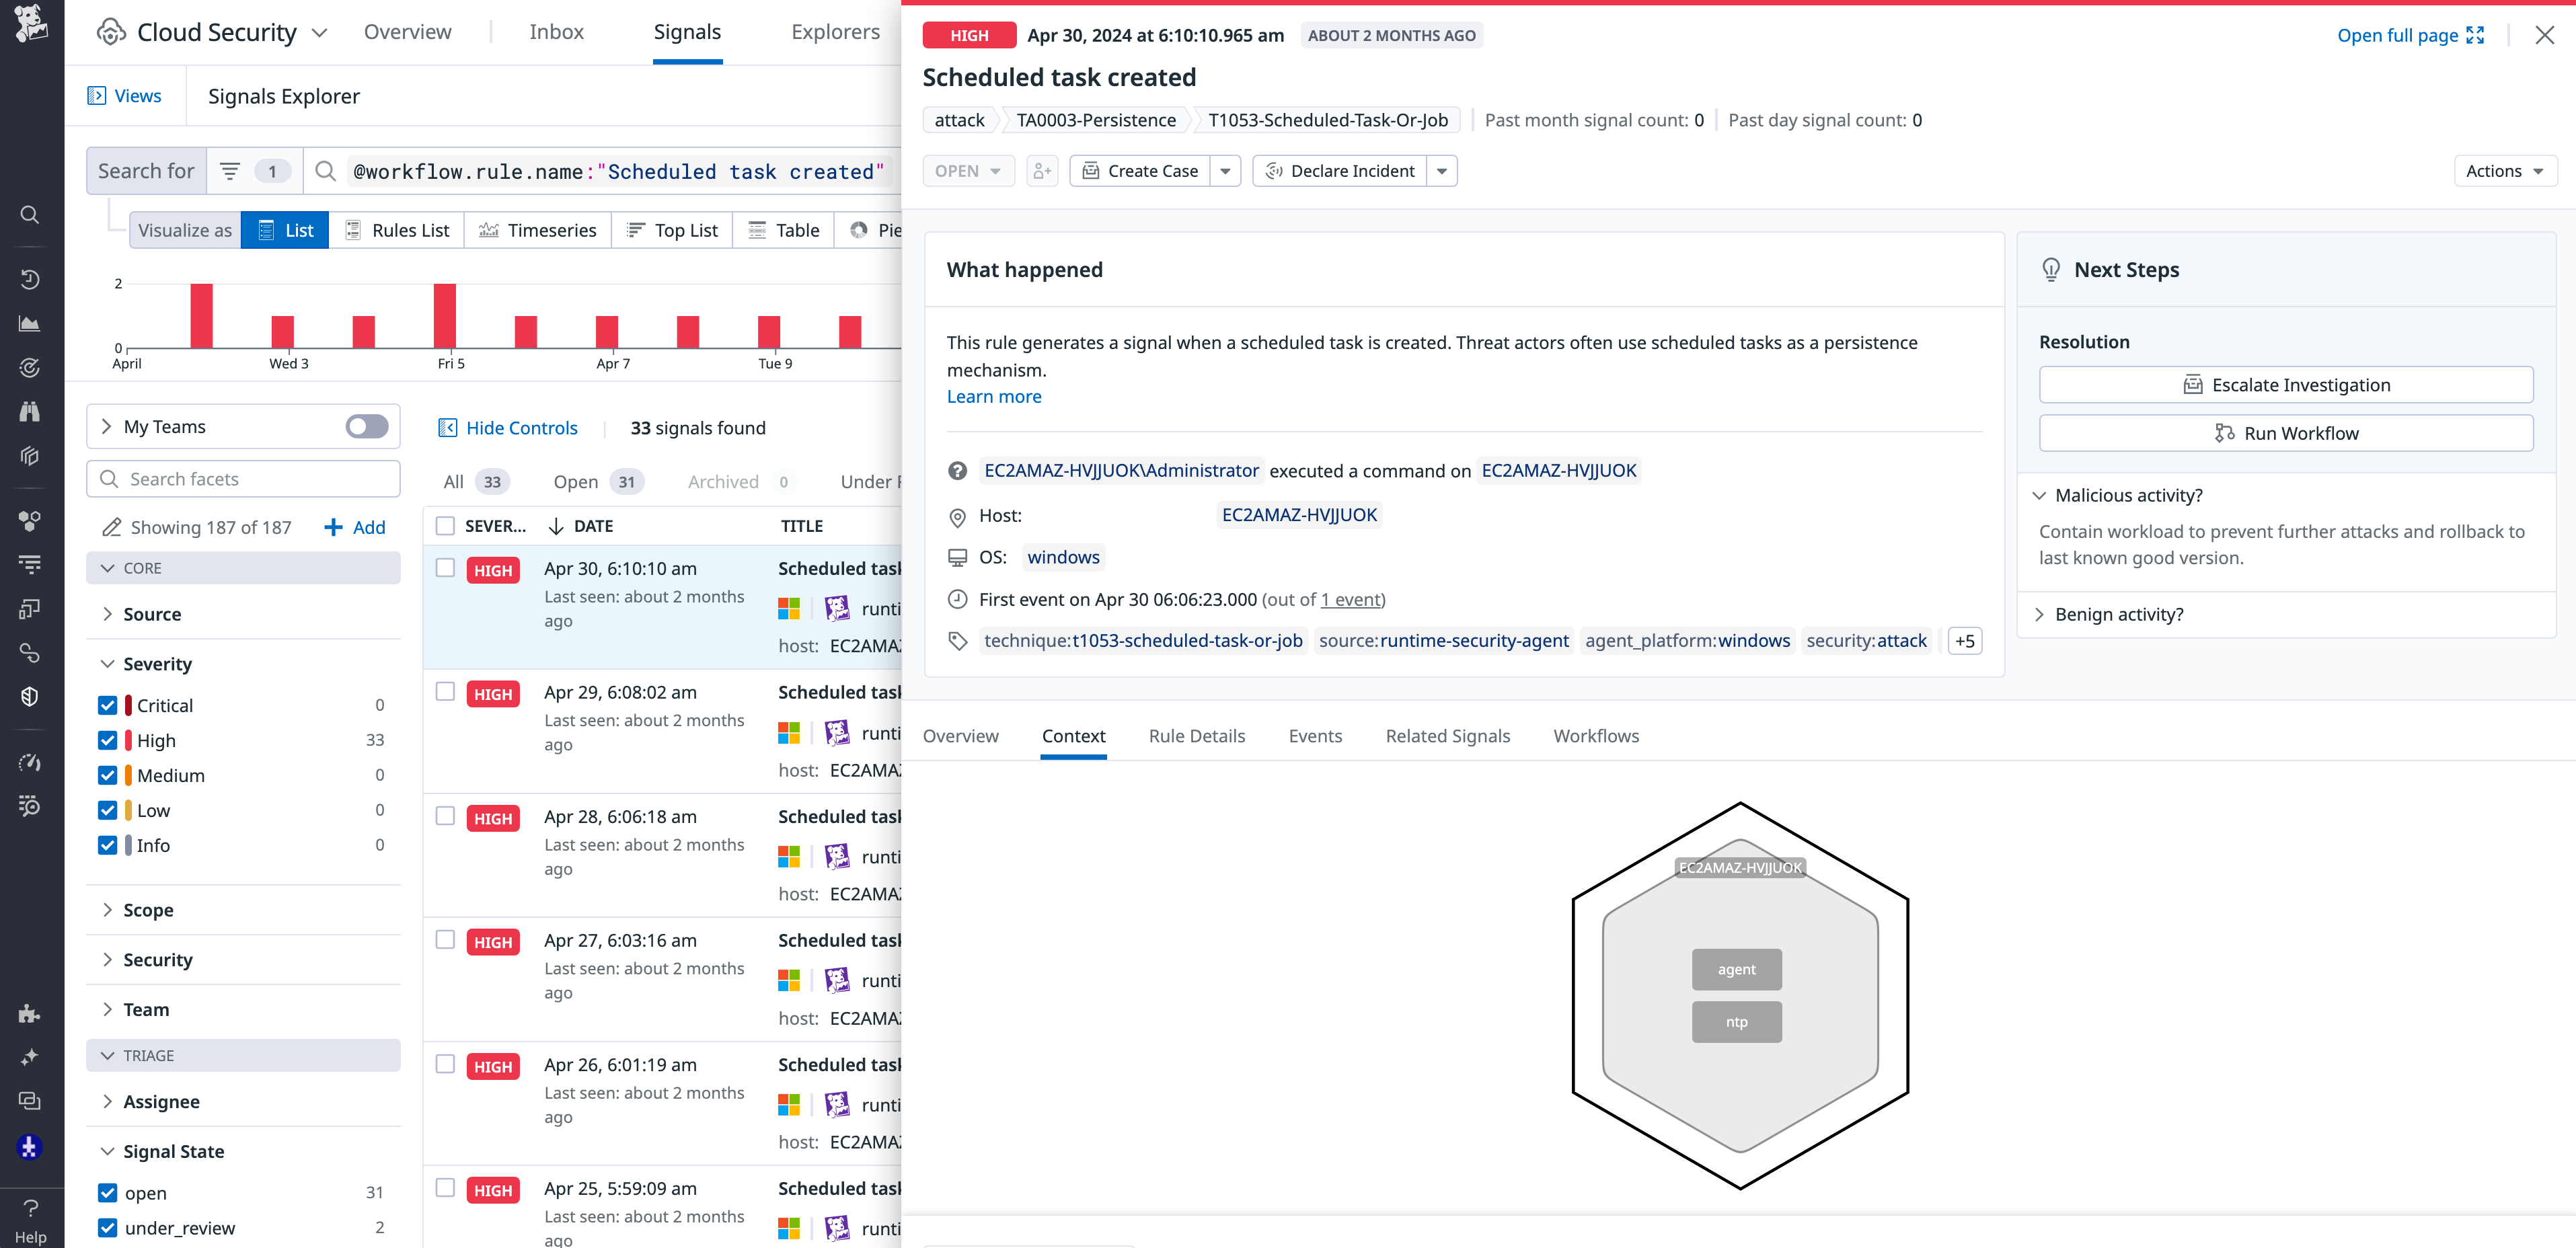Click the Cloud Security hexagon icon in the header
The width and height of the screenshot is (2576, 1248).
pyautogui.click(x=110, y=31)
